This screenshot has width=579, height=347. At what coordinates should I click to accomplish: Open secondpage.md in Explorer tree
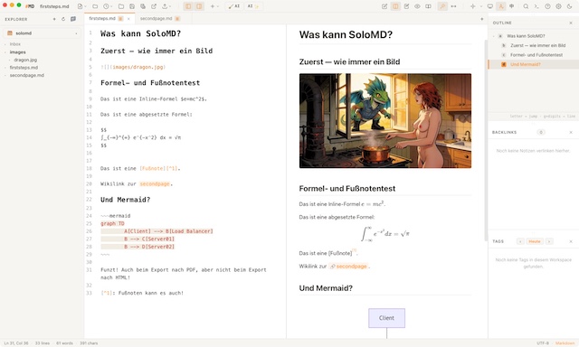[x=26, y=75]
